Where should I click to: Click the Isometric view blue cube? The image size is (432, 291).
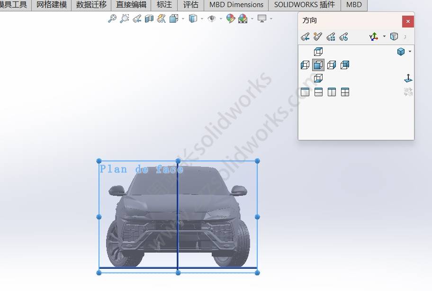[x=401, y=52]
